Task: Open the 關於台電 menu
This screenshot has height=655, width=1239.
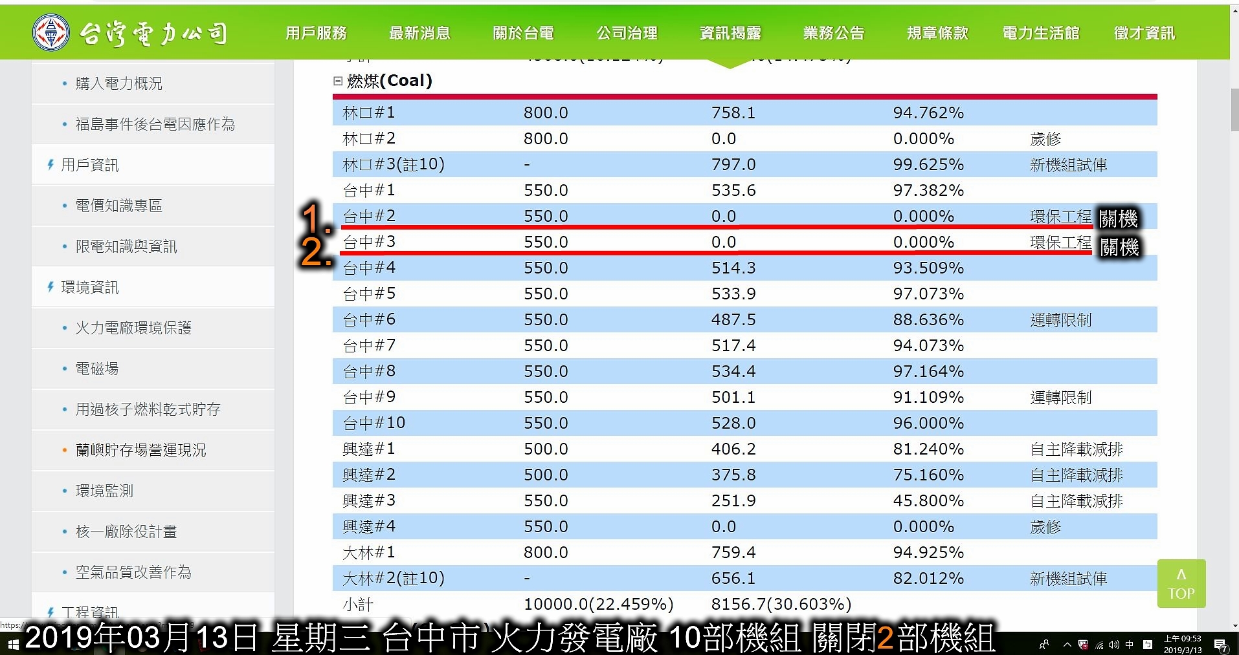Action: click(x=524, y=33)
